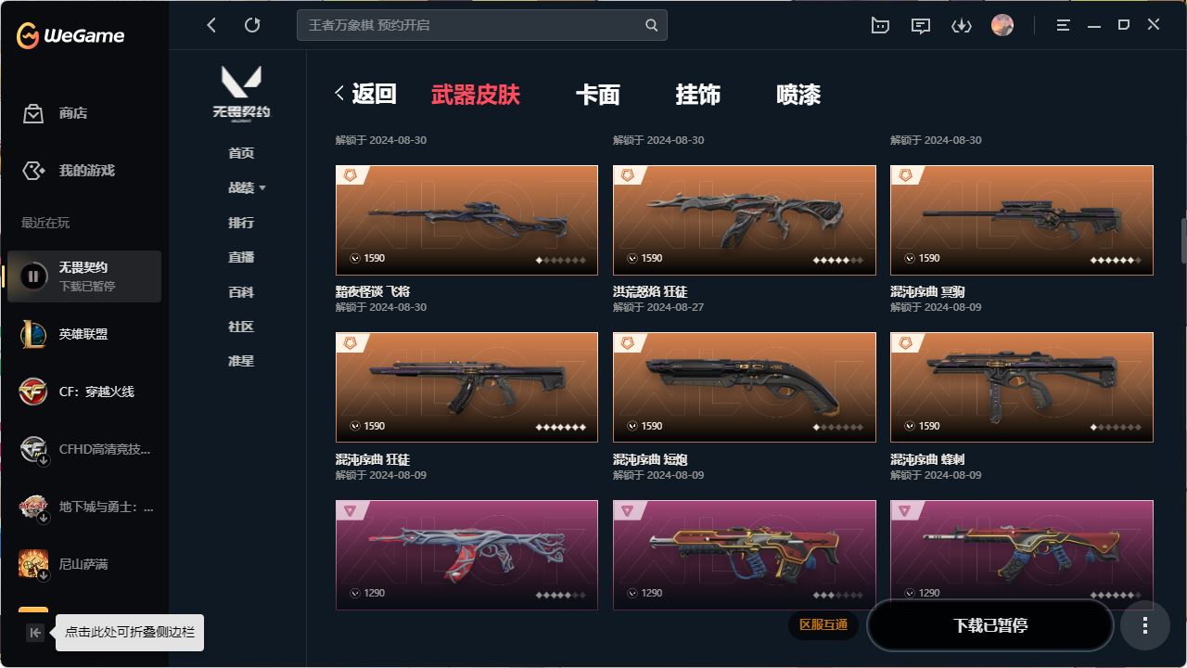Click the back navigation arrow icon
Screen dimensions: 1187x668
point(211,25)
